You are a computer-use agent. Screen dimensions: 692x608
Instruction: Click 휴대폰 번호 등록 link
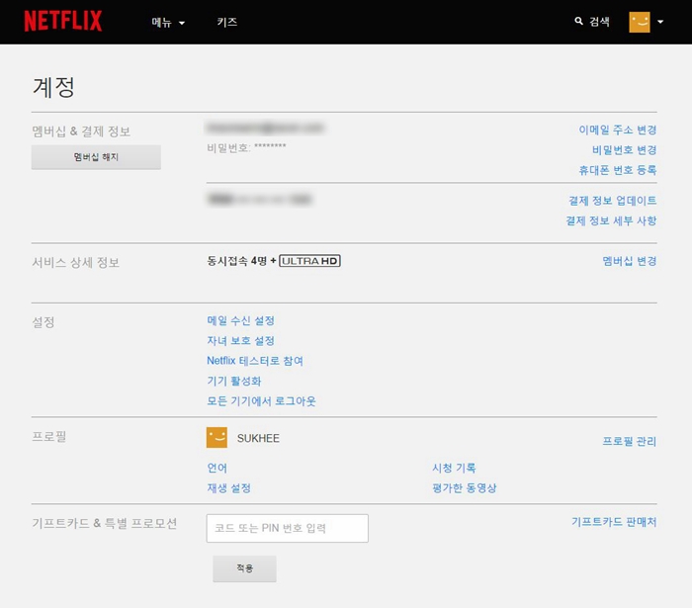pos(617,170)
